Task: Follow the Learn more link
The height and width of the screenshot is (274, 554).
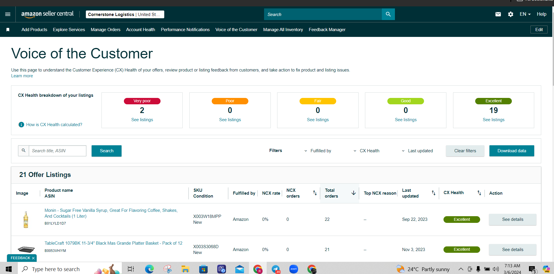Action: (x=22, y=76)
